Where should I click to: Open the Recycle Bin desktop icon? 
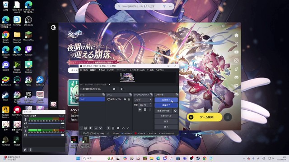point(5,6)
